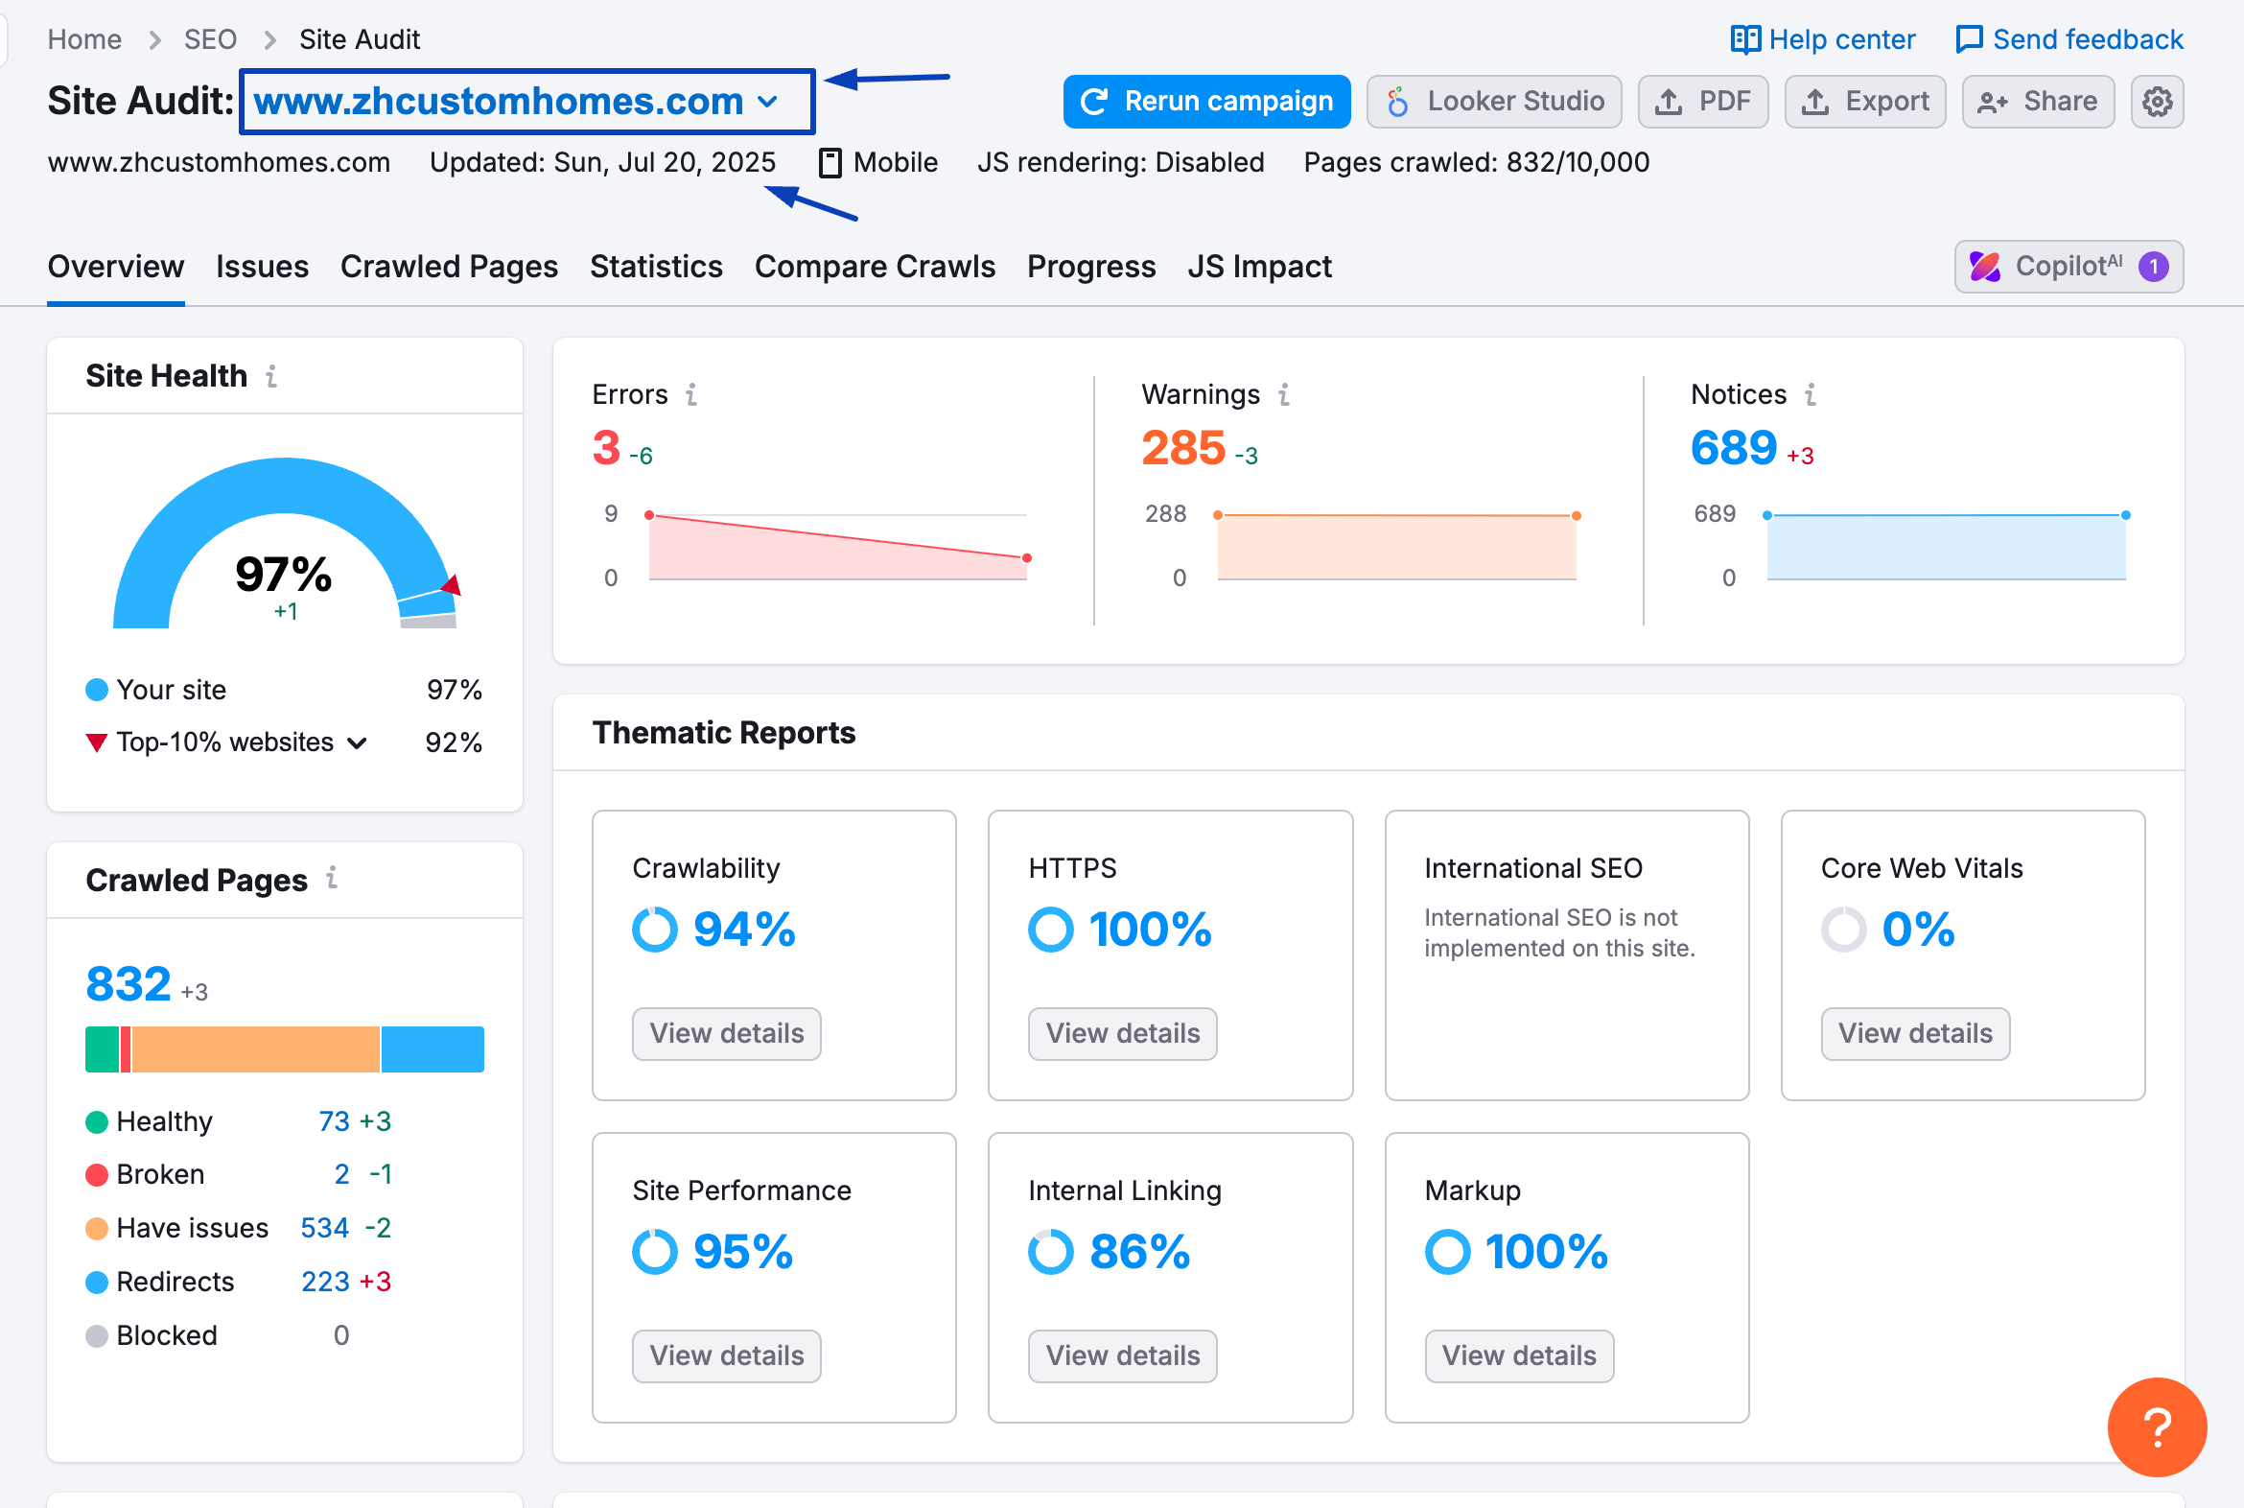Viewport: 2244px width, 1508px height.
Task: Click the Rerun campaign button
Action: coord(1205,101)
